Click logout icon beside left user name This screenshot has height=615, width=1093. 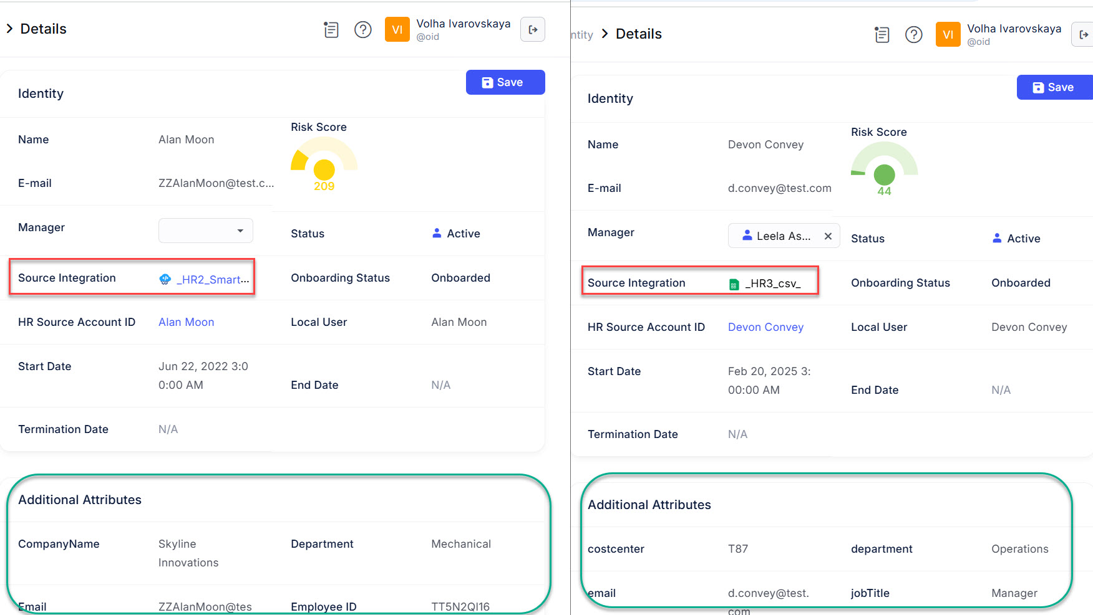coord(533,29)
